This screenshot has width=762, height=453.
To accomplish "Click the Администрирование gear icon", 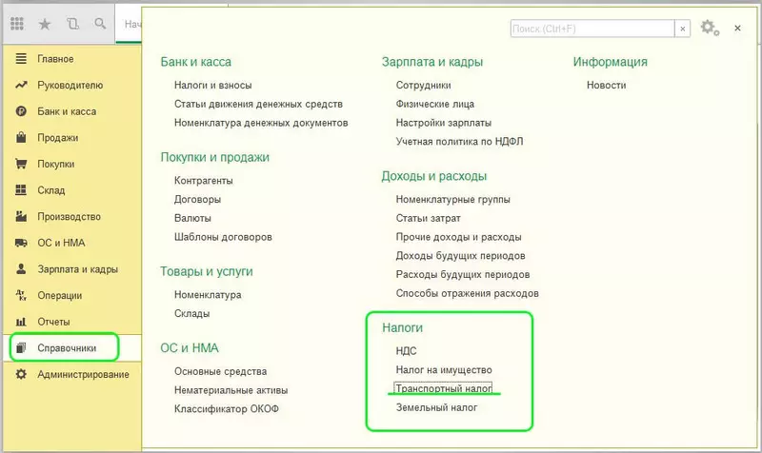I will point(21,374).
